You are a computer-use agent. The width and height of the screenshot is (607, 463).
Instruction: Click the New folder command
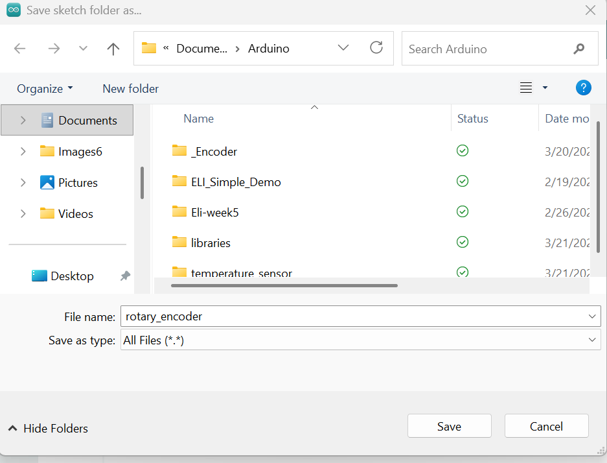coord(130,89)
